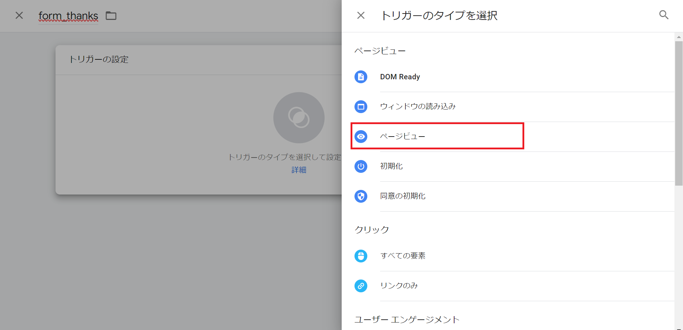683x330 pixels.
Task: Click the window load trigger icon
Action: click(x=361, y=107)
